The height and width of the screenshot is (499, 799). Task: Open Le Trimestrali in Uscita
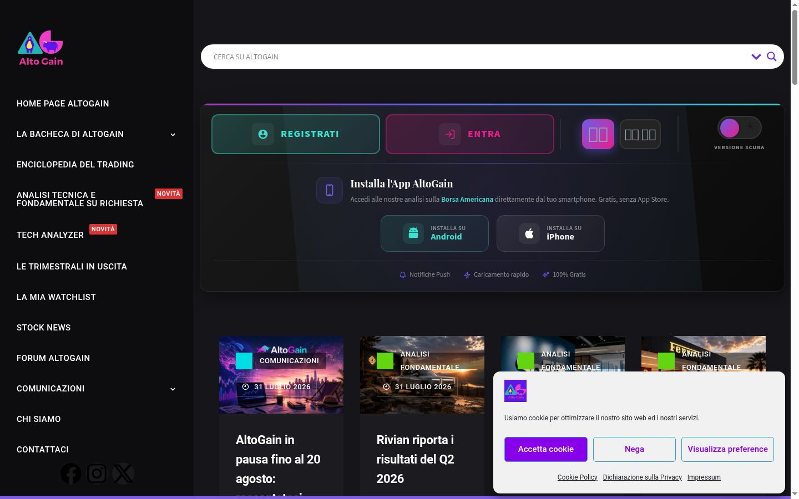[x=72, y=267]
